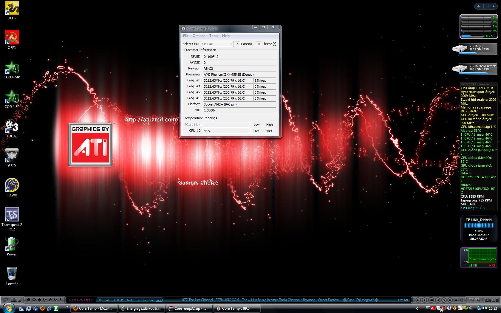This screenshot has width=501, height=313.
Task: Open Teamspeak 2 RC2 shortcut
Action: (x=12, y=219)
